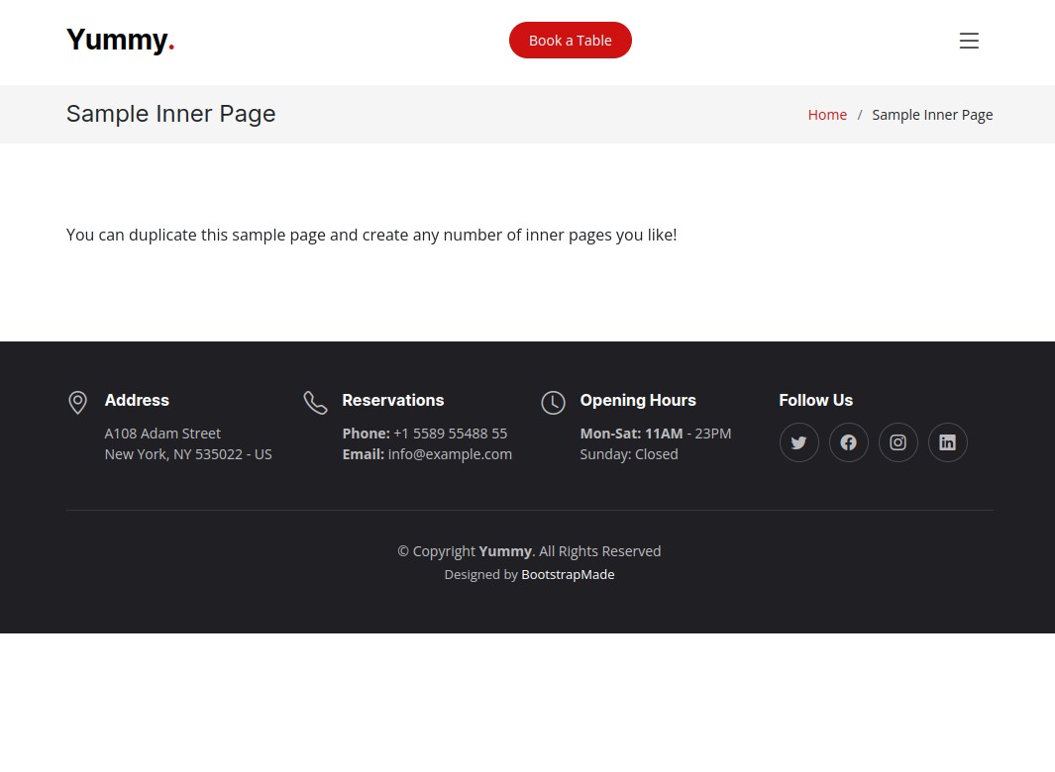Viewport: 1055px width, 772px height.
Task: Open the Twitter social link
Action: (798, 442)
